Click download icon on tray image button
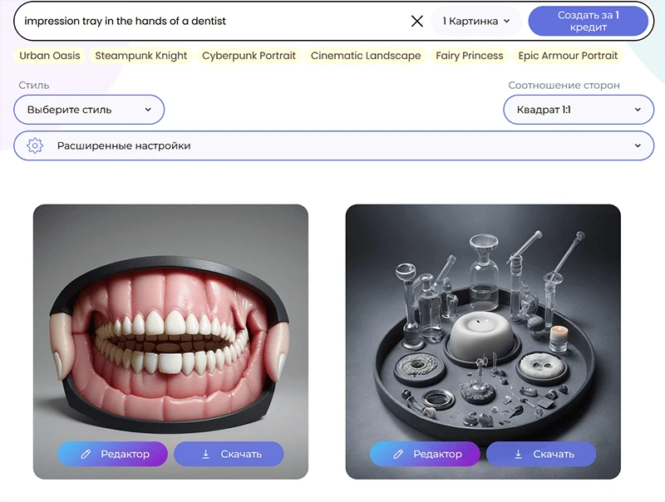 point(518,454)
